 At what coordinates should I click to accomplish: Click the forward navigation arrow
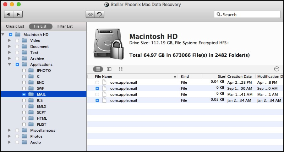tap(18, 14)
